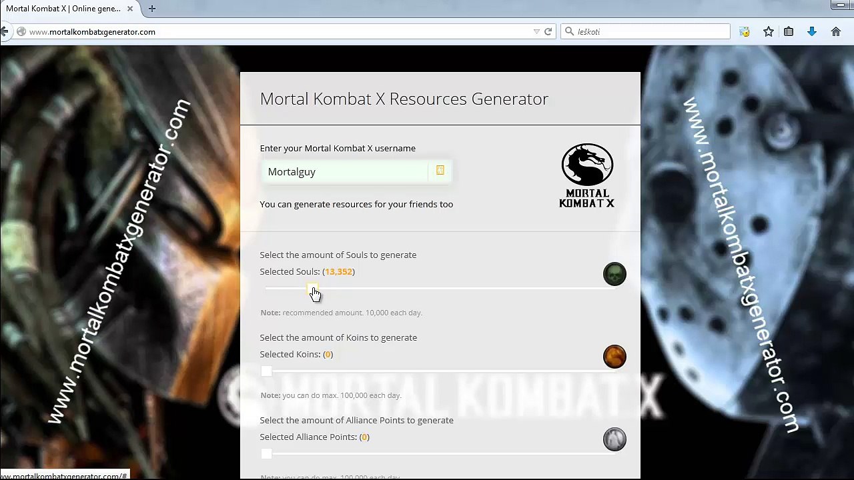The height and width of the screenshot is (480, 854).
Task: Click the green Souls skull icon
Action: click(x=614, y=274)
